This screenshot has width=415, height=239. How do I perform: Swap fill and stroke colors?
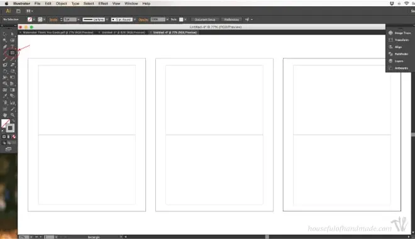(13, 121)
